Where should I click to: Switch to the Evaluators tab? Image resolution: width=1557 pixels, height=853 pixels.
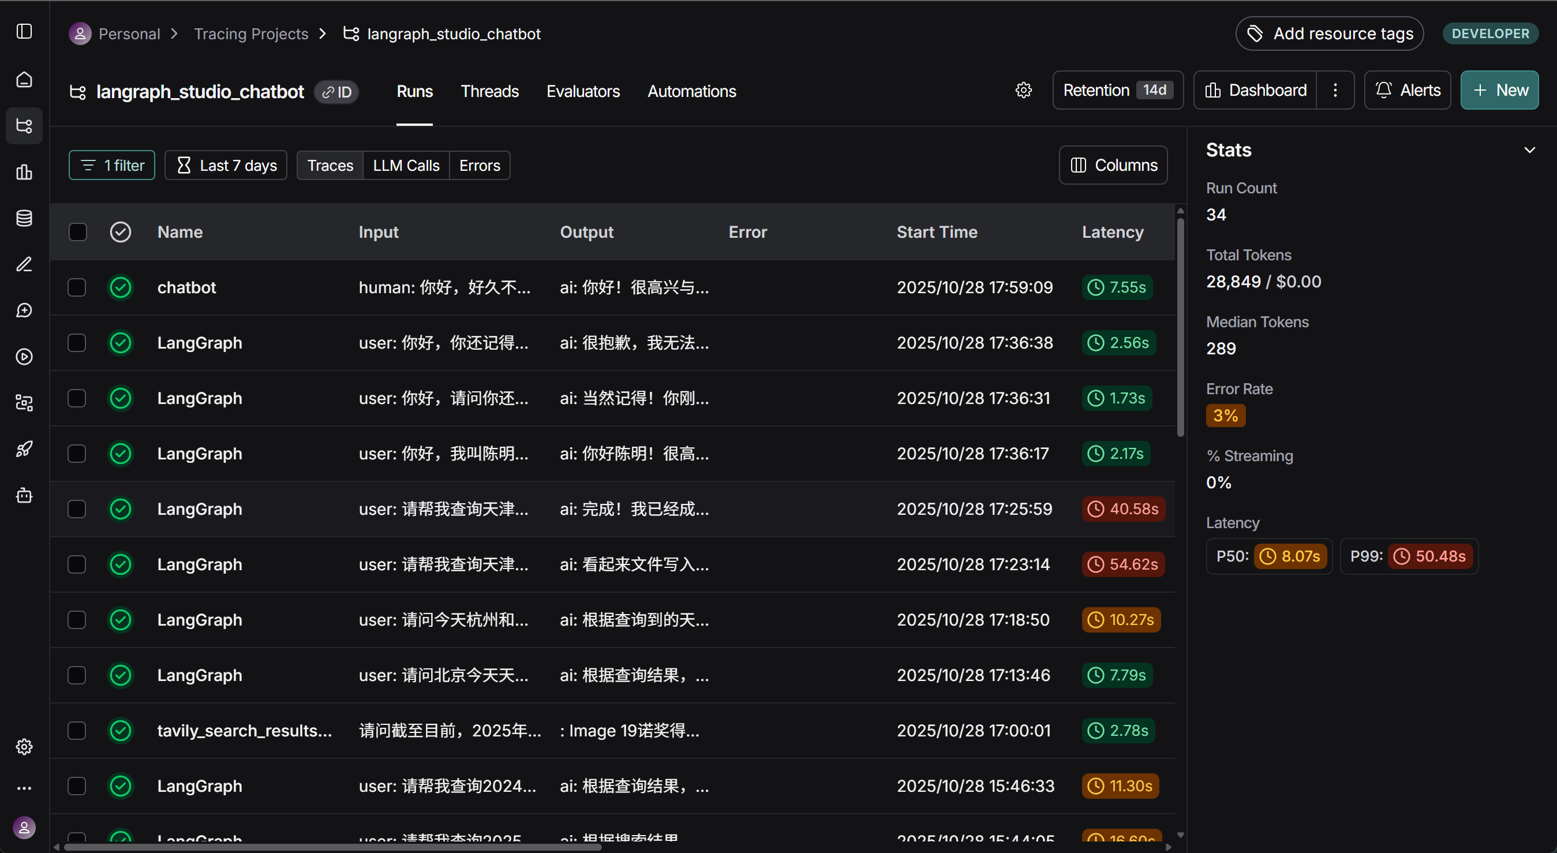click(x=583, y=91)
